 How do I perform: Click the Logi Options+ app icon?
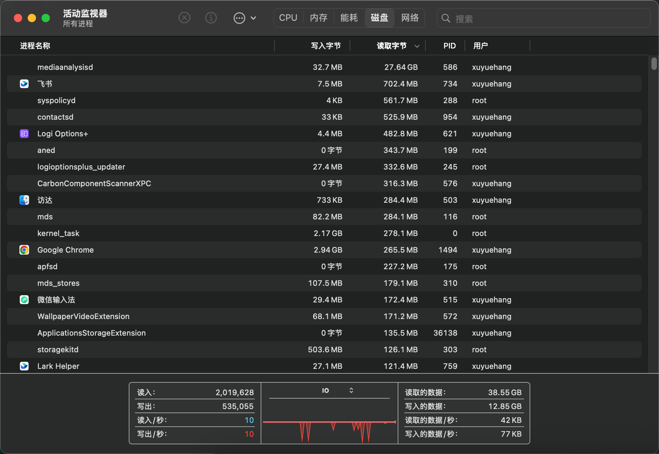click(x=24, y=134)
